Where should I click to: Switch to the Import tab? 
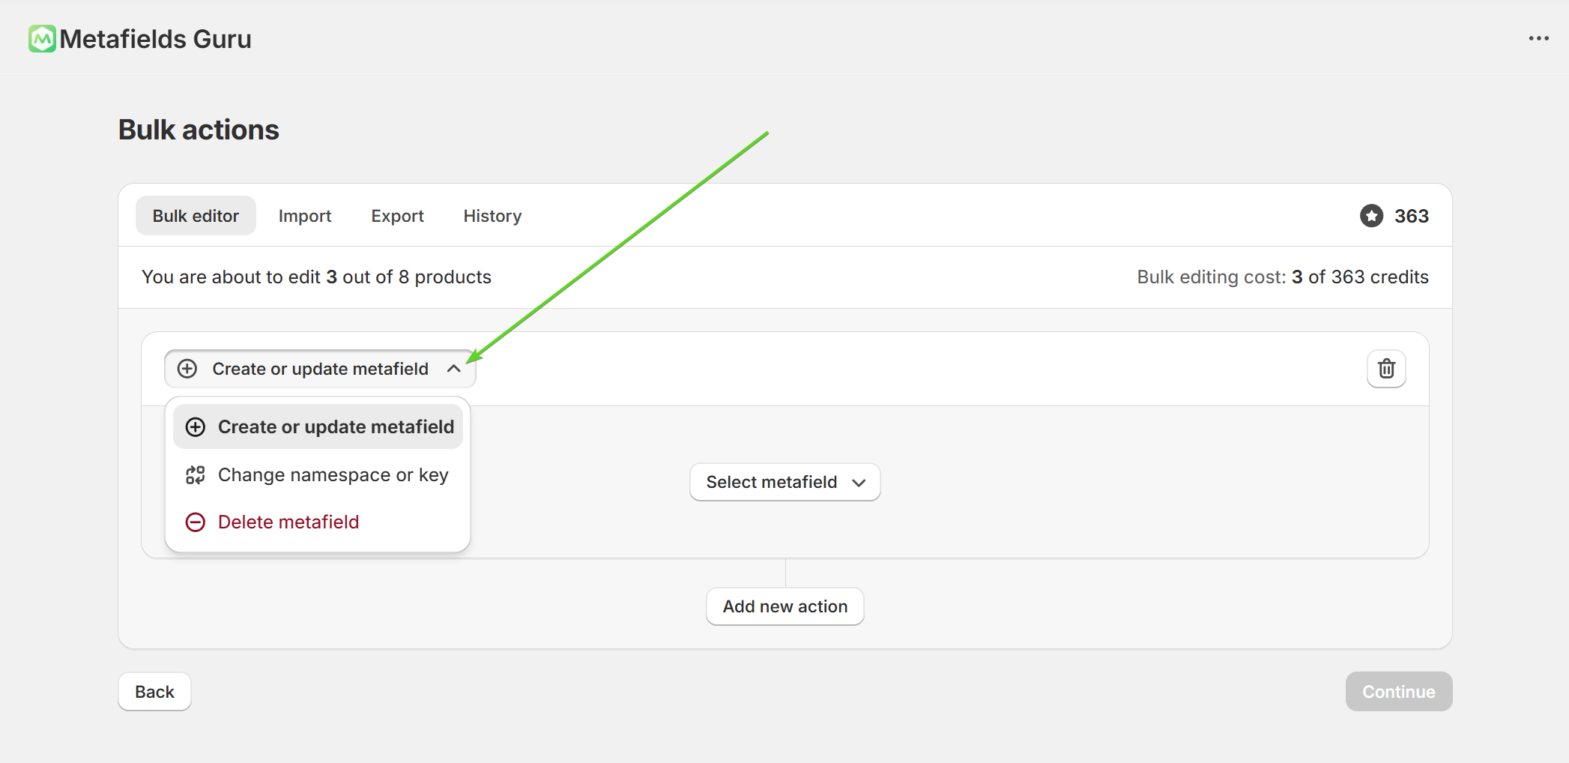(x=304, y=216)
